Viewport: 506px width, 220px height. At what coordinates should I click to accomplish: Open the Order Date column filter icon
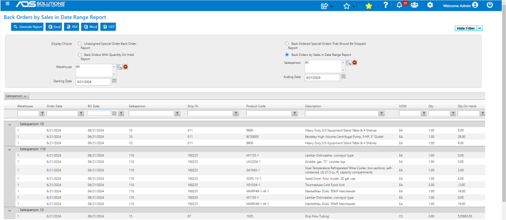coord(81,113)
